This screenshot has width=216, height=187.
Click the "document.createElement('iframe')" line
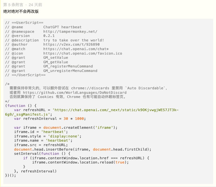tap(66, 128)
